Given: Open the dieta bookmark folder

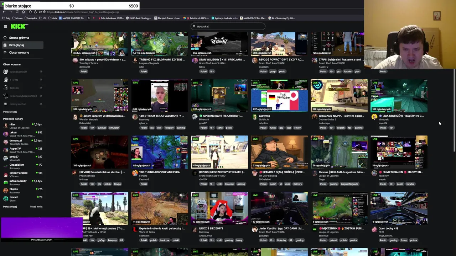Looking at the screenshot, I should click(53, 18).
